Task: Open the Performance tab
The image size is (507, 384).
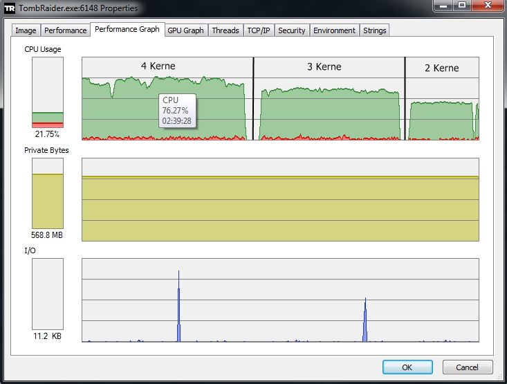Action: pyautogui.click(x=65, y=30)
